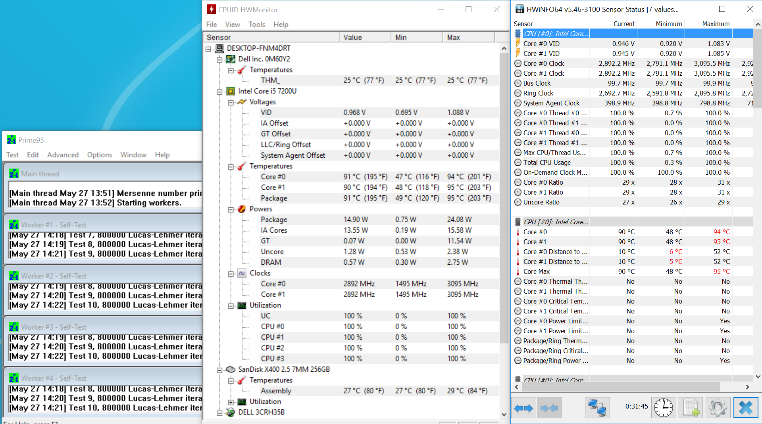
Task: Click CPUID HWMonitor title bar icon
Action: tap(212, 10)
